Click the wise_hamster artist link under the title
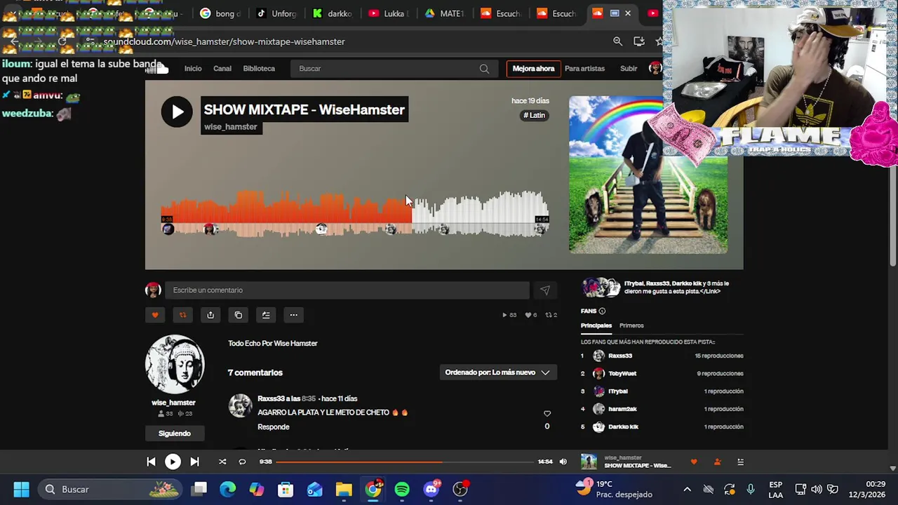The image size is (898, 505). 231,127
